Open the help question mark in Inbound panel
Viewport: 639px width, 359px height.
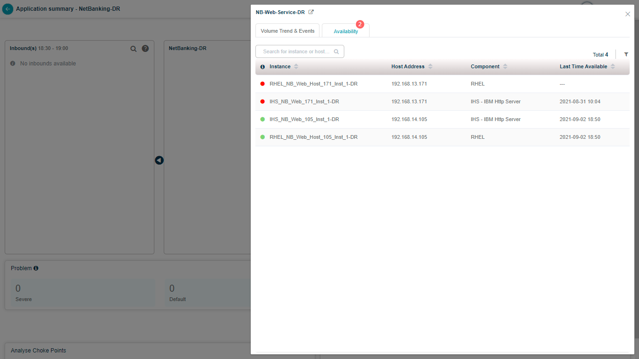pyautogui.click(x=145, y=49)
